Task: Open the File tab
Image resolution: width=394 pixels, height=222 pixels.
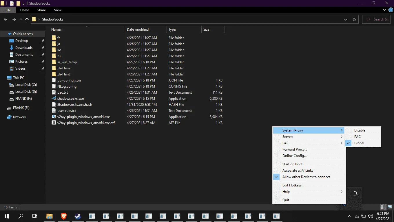Action: (x=8, y=10)
